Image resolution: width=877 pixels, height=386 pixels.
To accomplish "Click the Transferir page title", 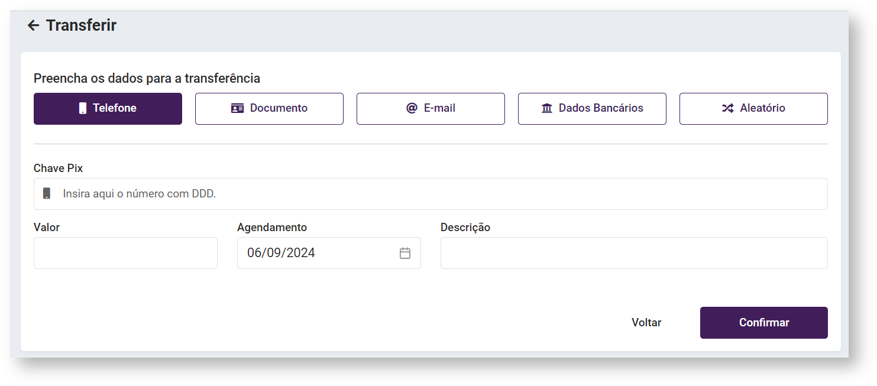I will 81,25.
